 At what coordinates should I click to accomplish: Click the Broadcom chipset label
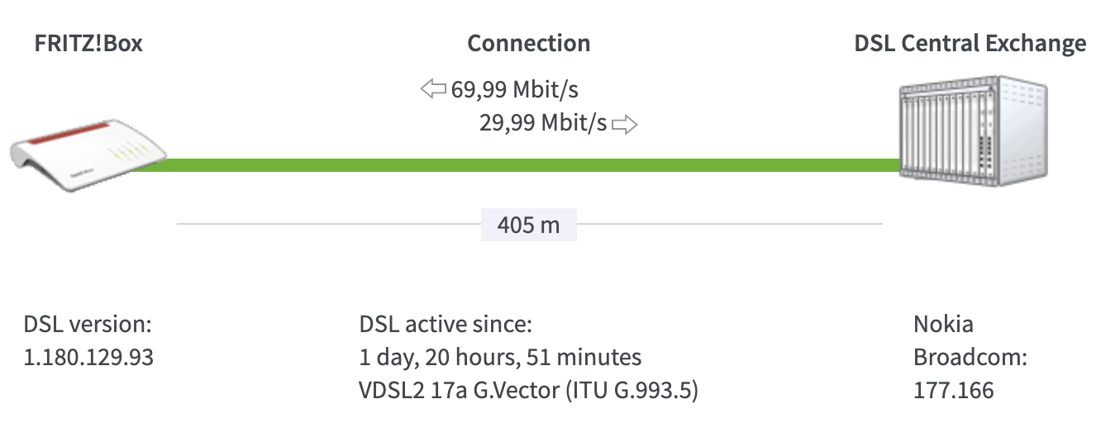[959, 357]
